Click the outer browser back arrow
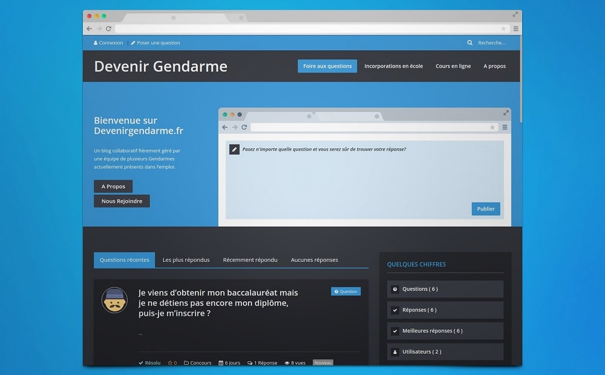The height and width of the screenshot is (375, 605). (x=89, y=28)
